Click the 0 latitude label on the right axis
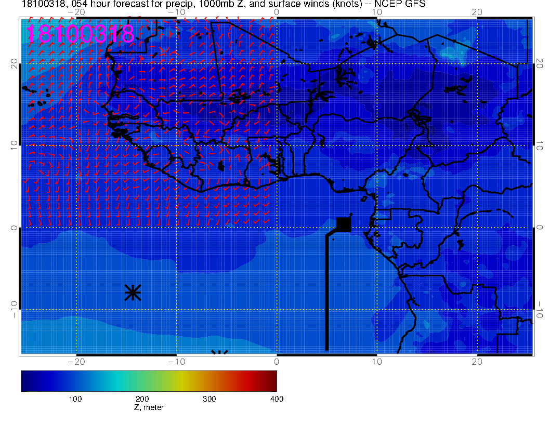The image size is (549, 424). pyautogui.click(x=540, y=228)
